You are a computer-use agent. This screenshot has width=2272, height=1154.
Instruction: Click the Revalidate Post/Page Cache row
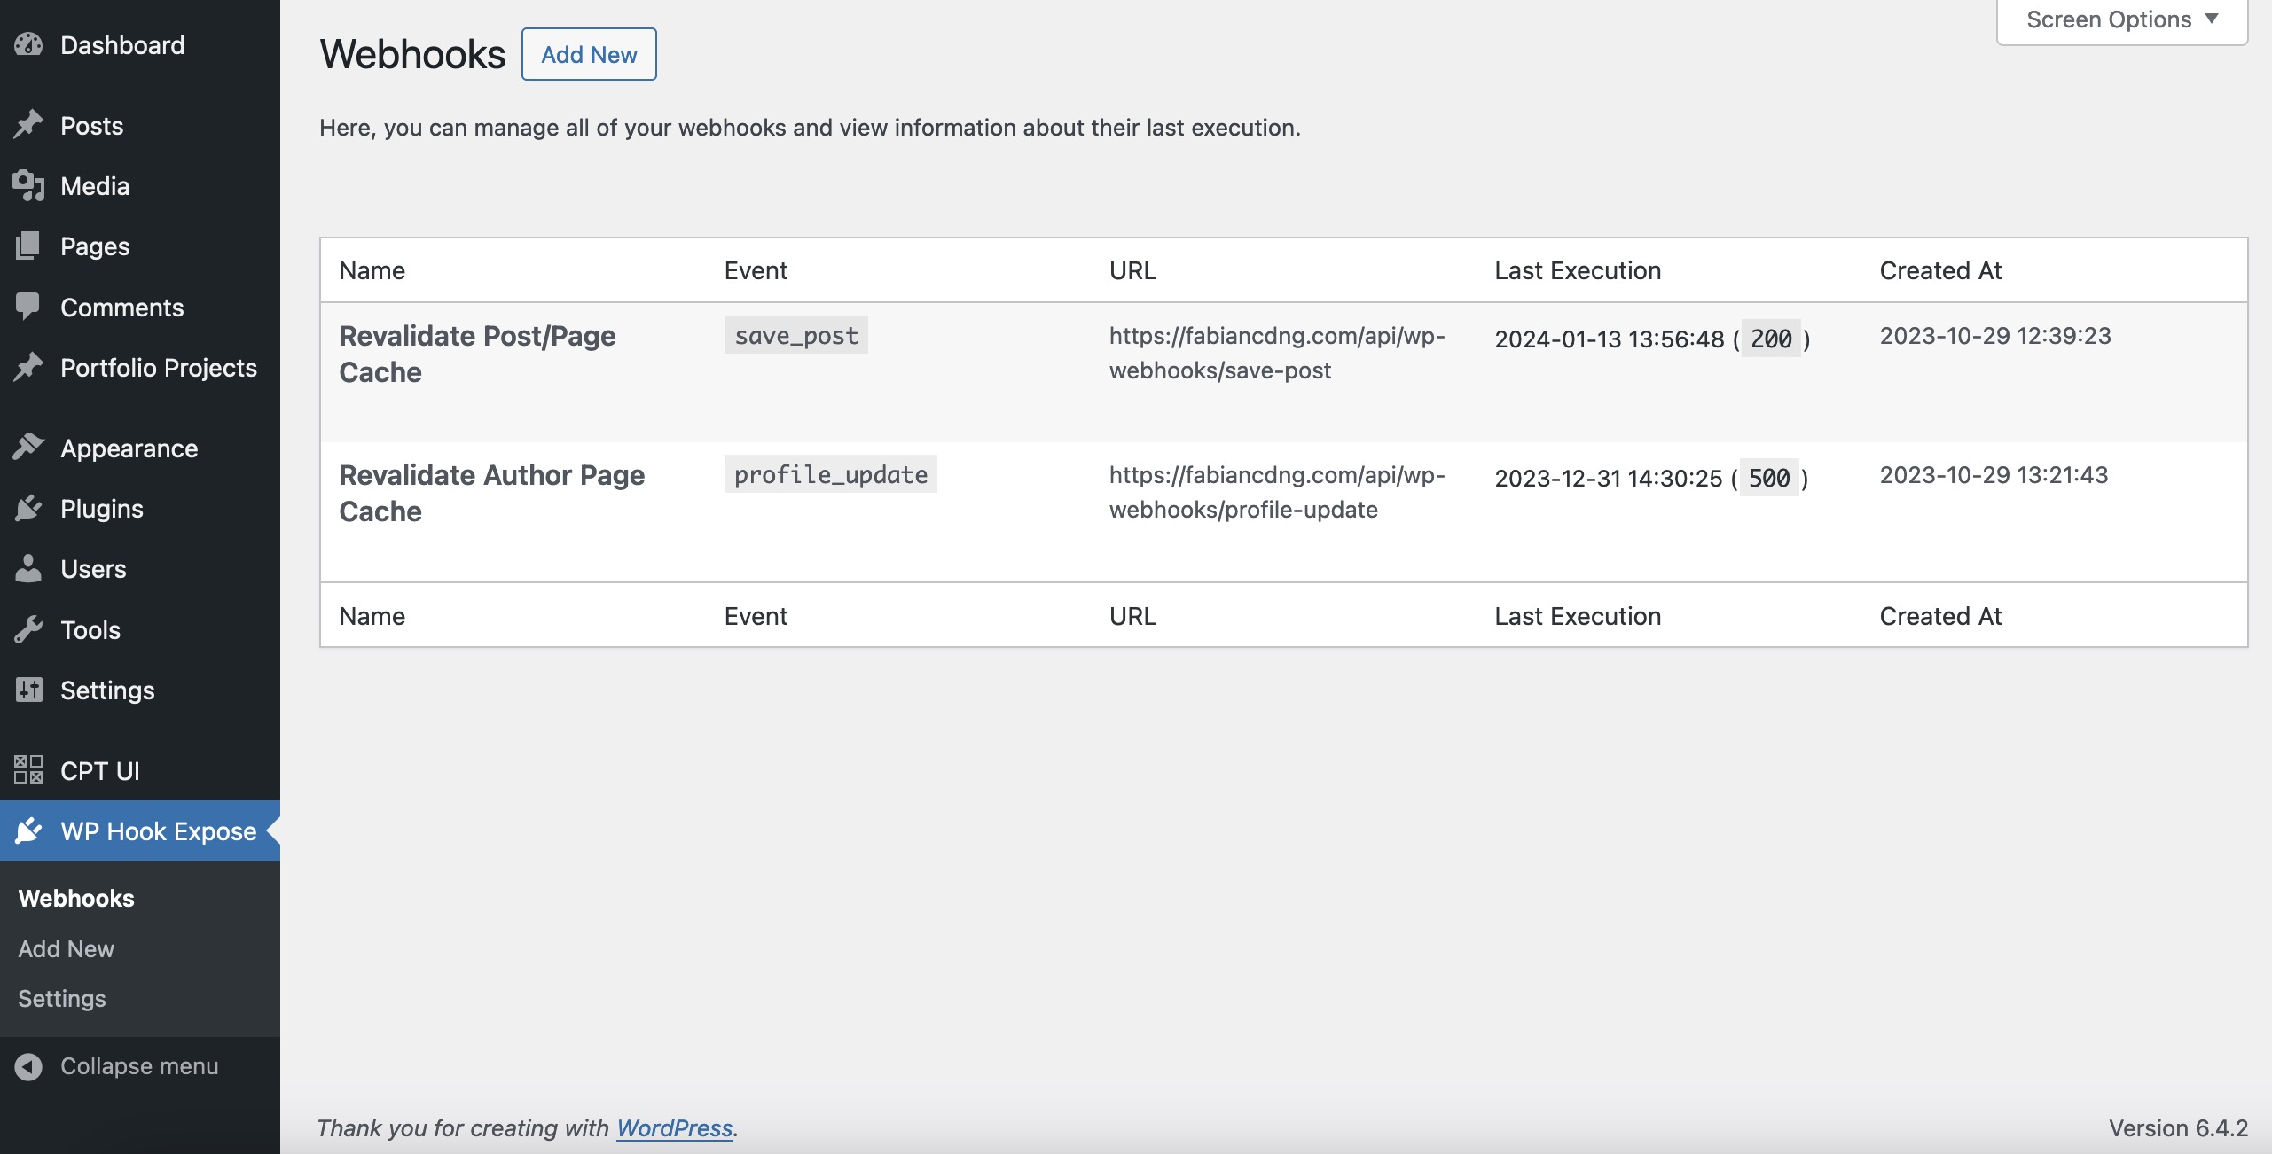[x=477, y=352]
